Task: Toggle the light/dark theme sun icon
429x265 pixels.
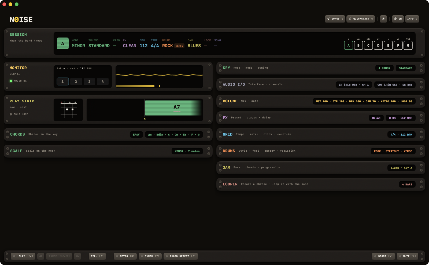Action: 383,19
